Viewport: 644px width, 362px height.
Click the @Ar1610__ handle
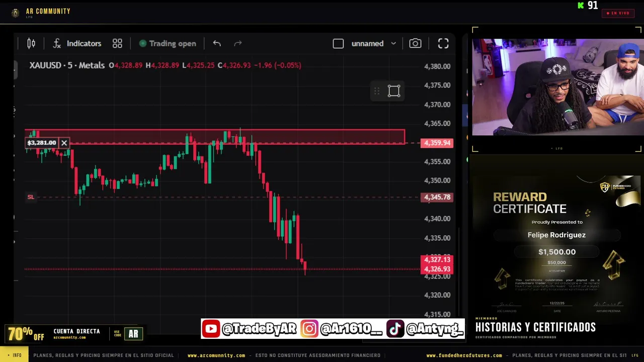point(351,329)
